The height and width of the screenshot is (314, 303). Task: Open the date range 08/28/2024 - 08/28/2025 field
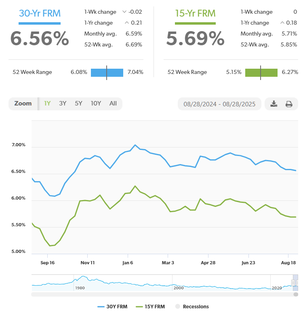(219, 104)
